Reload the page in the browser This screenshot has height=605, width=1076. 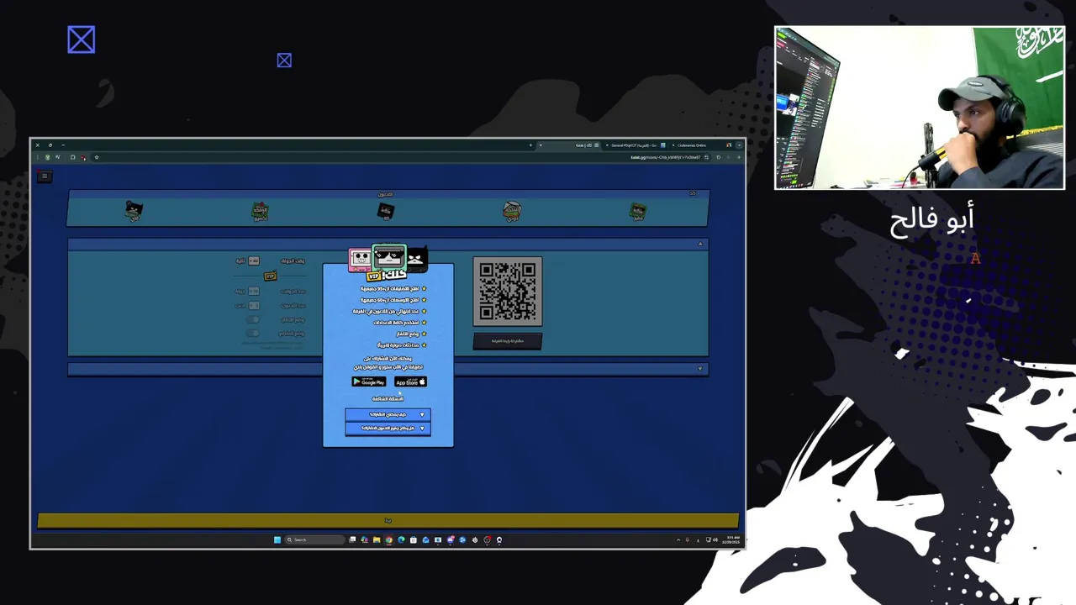pyautogui.click(x=719, y=157)
